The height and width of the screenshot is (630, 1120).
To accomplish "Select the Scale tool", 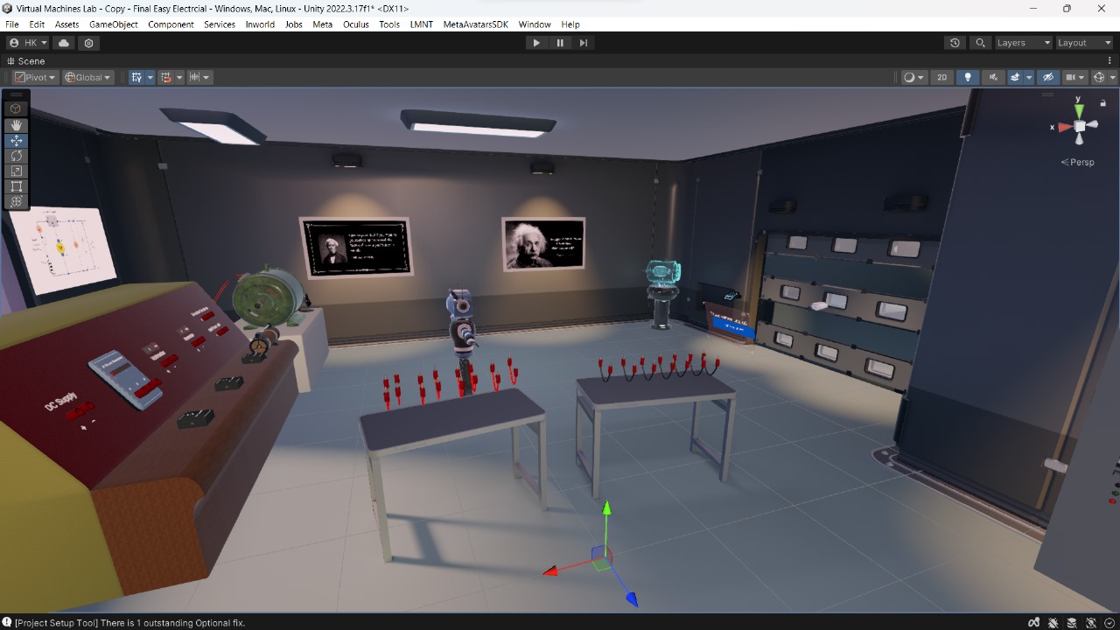I will click(16, 171).
